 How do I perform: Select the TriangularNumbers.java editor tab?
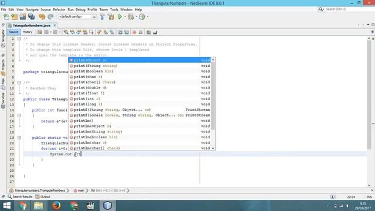click(32, 25)
